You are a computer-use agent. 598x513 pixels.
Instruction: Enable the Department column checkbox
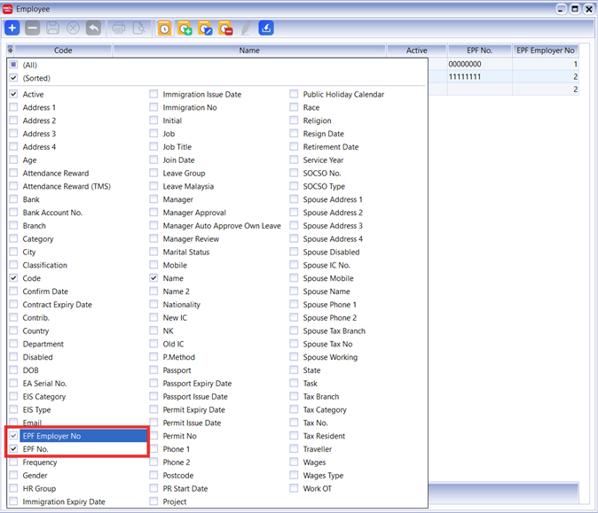[x=13, y=344]
